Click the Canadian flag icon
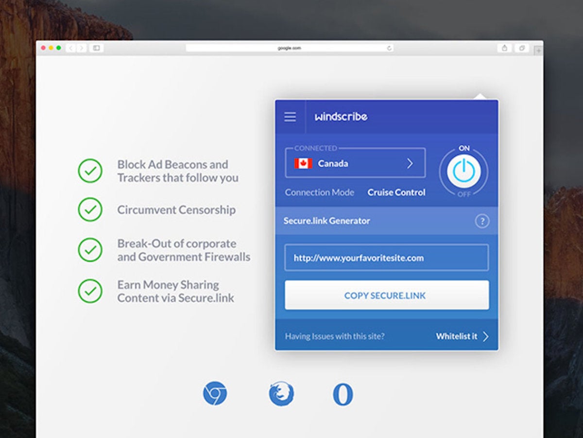 pos(303,163)
